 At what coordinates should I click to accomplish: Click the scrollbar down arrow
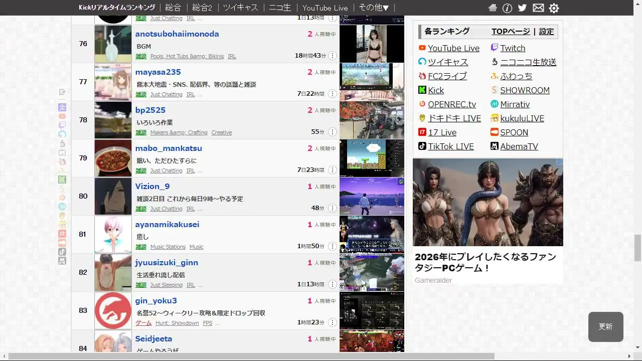[637, 347]
